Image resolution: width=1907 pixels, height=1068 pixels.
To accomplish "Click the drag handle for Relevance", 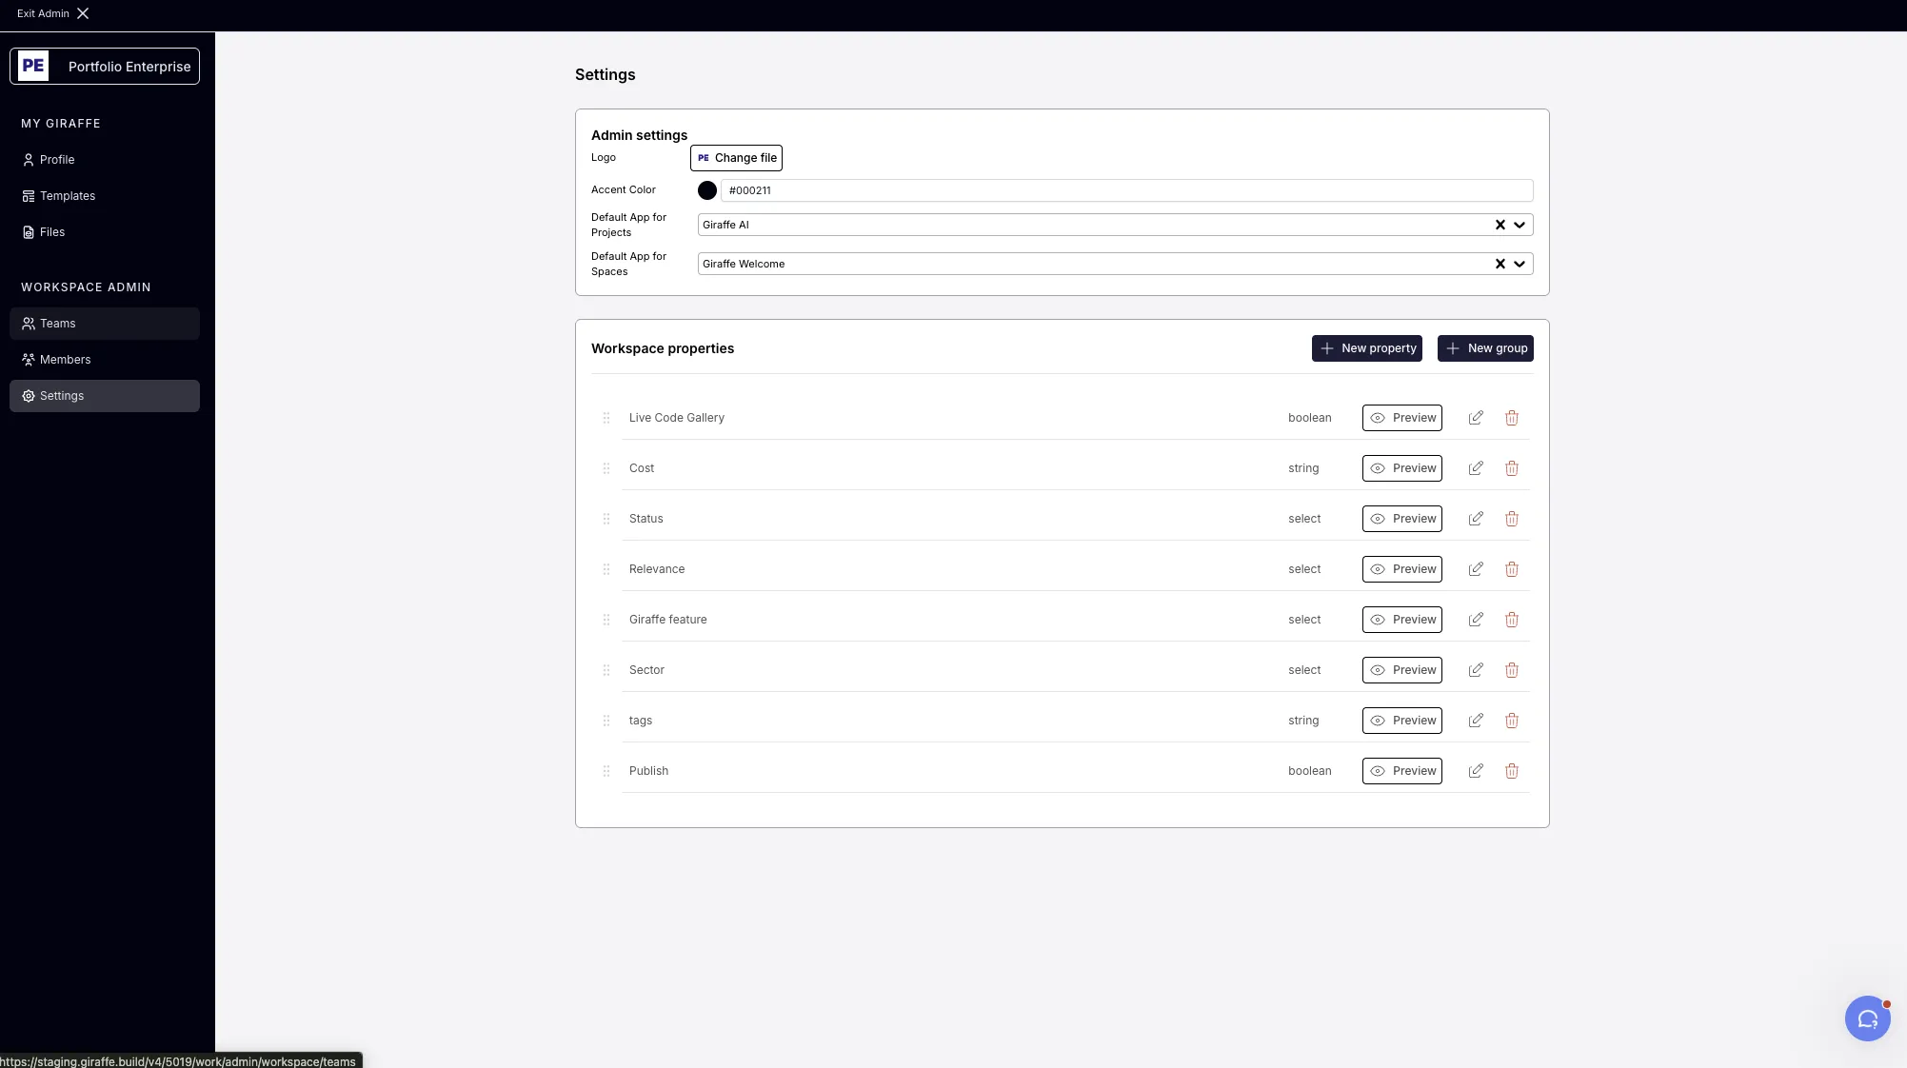I will coord(606,569).
